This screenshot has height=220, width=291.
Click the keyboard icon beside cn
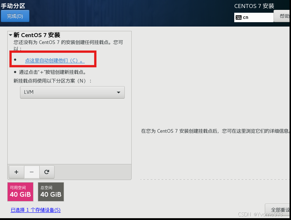pyautogui.click(x=239, y=17)
